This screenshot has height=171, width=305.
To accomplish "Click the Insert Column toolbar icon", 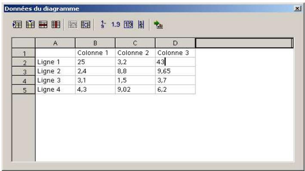I will click(30, 24).
